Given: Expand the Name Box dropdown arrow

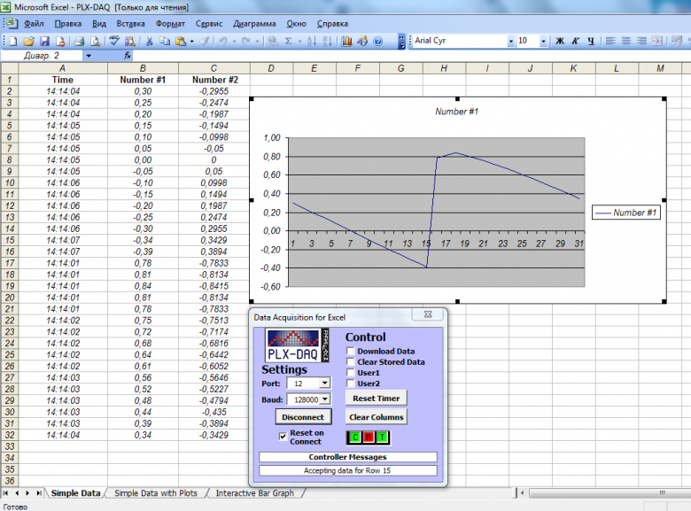Looking at the screenshot, I should [x=89, y=56].
